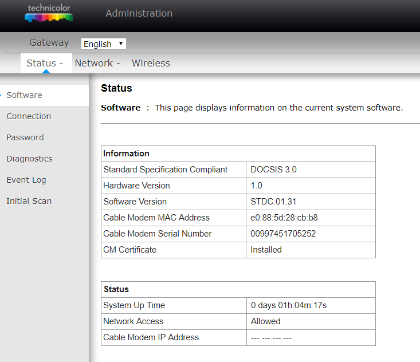The height and width of the screenshot is (362, 420).
Task: Click the Software Version value STDC.01.31
Action: (273, 202)
